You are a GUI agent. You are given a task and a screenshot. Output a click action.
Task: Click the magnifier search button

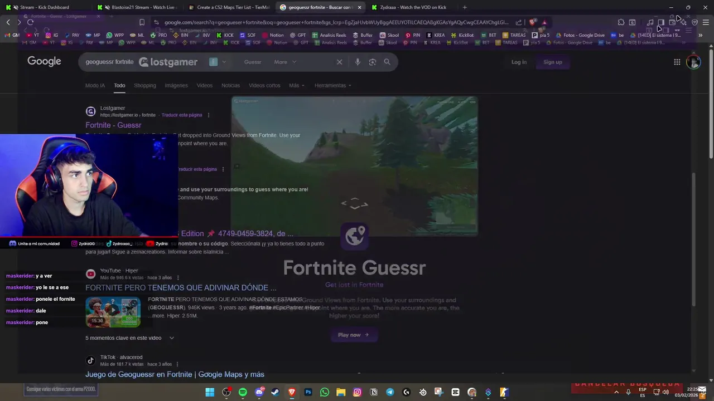[x=387, y=62]
